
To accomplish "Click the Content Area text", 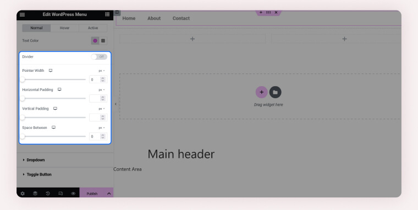I will 128,169.
